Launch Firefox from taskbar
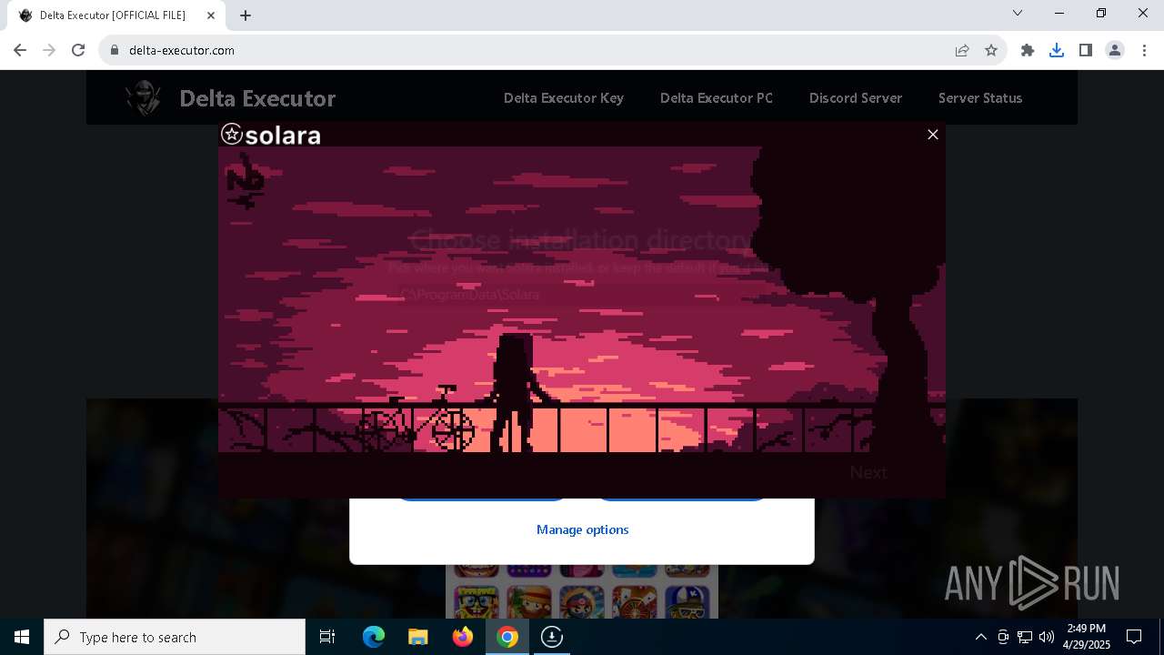The image size is (1164, 655). (x=463, y=637)
